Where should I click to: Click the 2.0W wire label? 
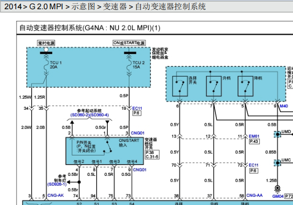[26, 127]
